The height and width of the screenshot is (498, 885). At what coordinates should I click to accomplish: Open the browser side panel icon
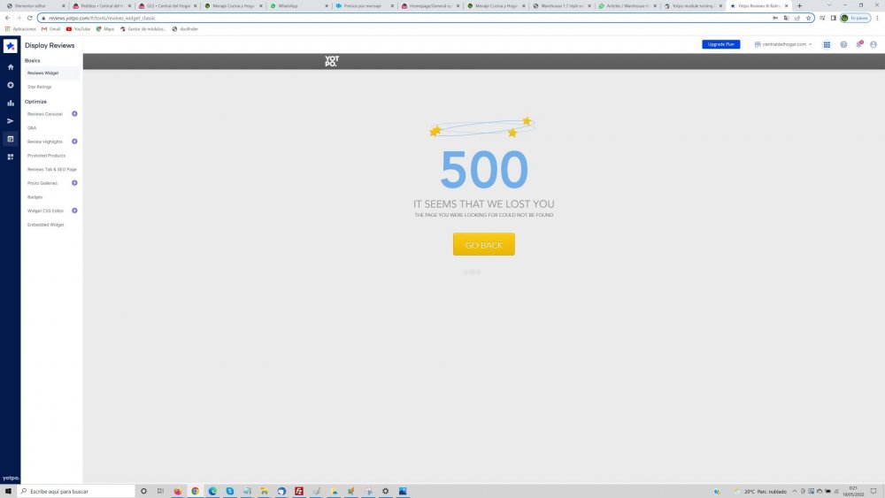pyautogui.click(x=833, y=18)
